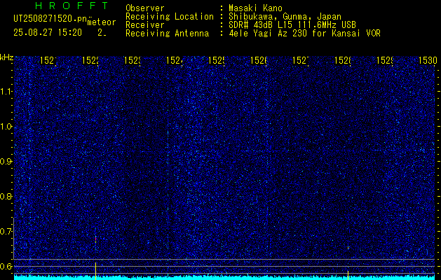The image size is (441, 280).
Task: Click the 1530 time axis label
Action: point(428,60)
